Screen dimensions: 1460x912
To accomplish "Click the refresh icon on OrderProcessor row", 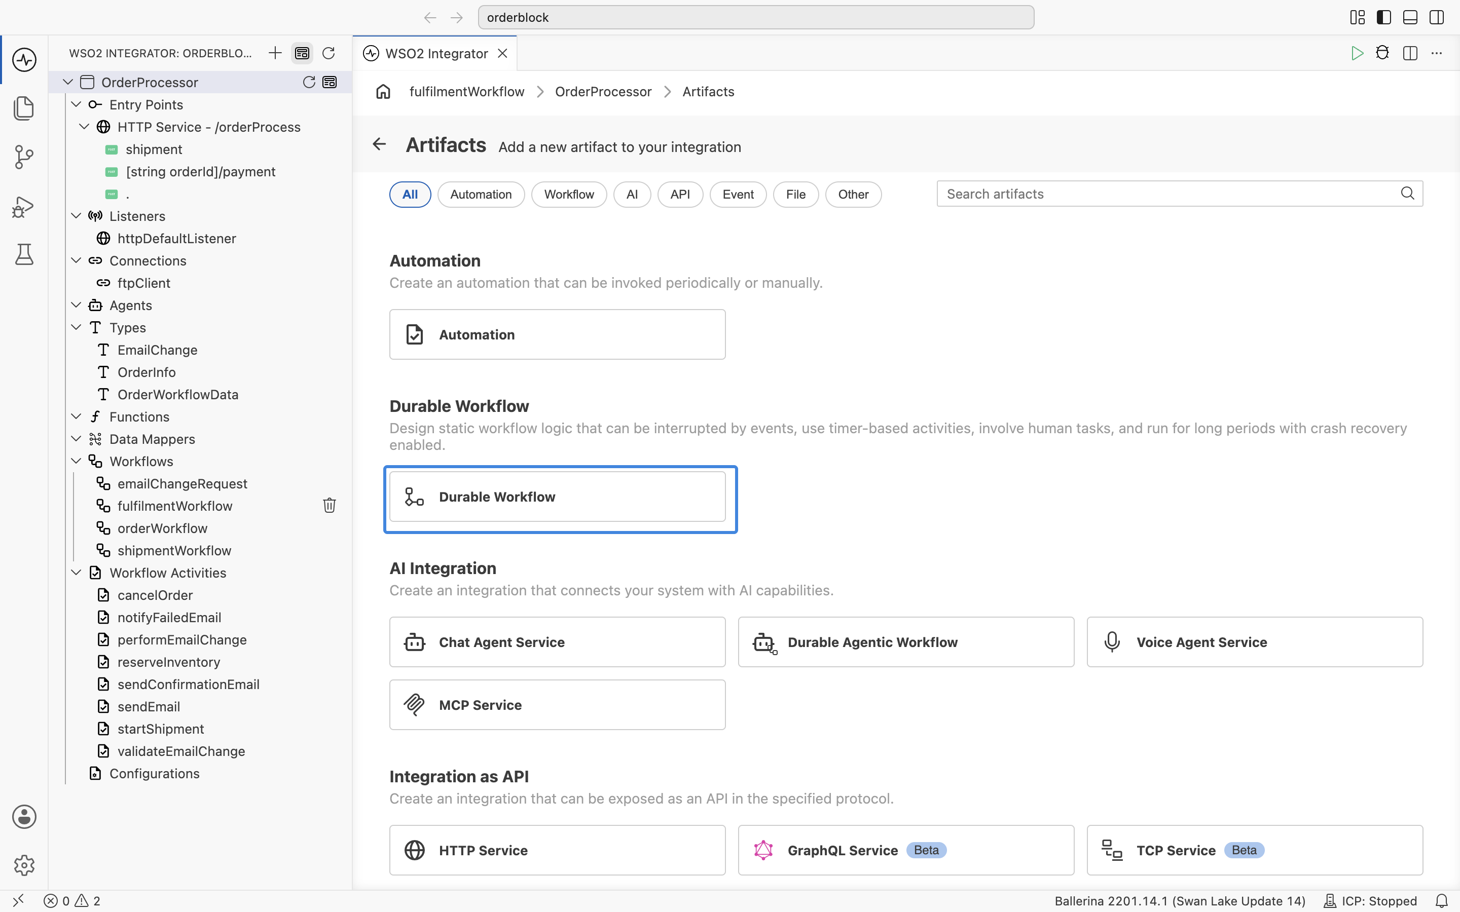I will (309, 82).
